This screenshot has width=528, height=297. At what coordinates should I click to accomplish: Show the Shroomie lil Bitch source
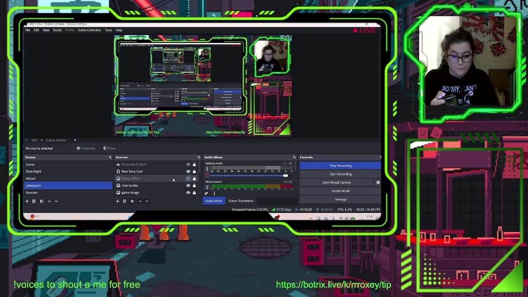[x=188, y=165]
